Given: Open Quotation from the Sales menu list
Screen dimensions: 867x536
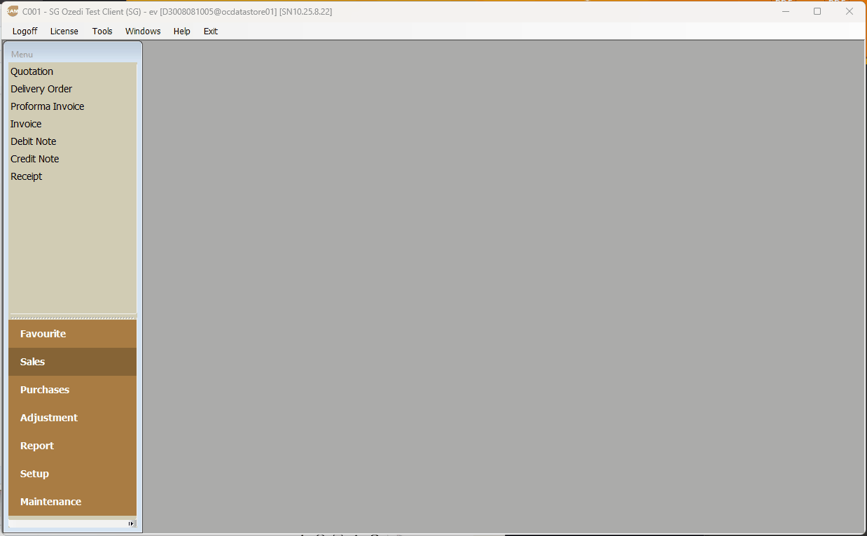Looking at the screenshot, I should pos(32,71).
